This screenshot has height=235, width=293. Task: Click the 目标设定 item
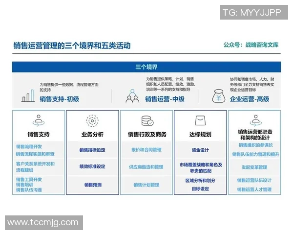coord(200,189)
